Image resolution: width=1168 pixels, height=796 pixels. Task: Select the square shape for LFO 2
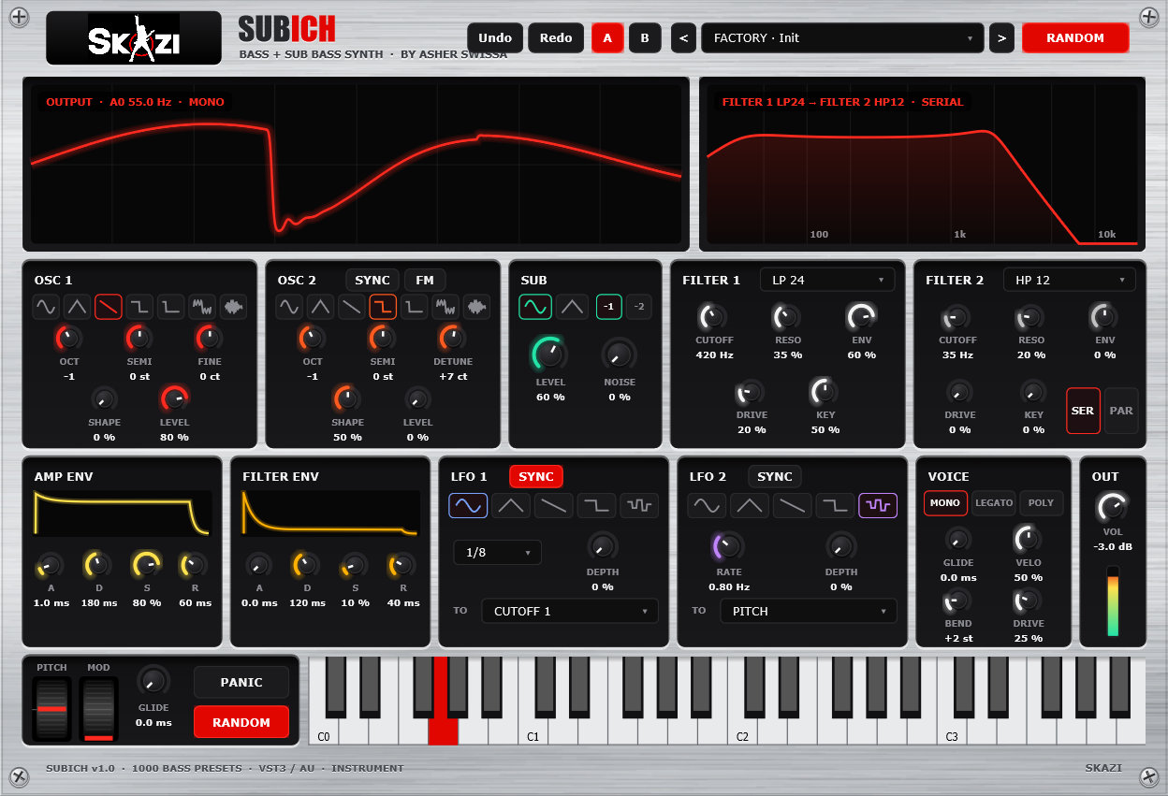(835, 505)
